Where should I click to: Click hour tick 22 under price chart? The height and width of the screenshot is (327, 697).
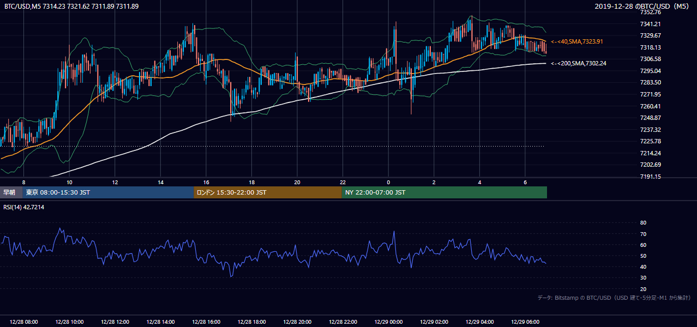343,182
